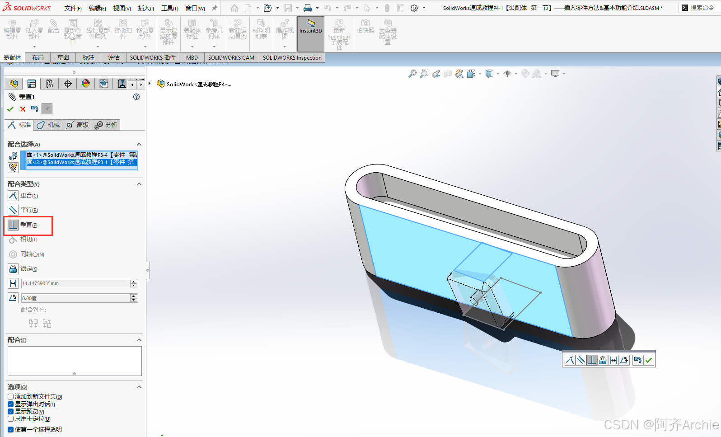
Task: Choose lock in popup mate toolbar
Action: (x=603, y=360)
